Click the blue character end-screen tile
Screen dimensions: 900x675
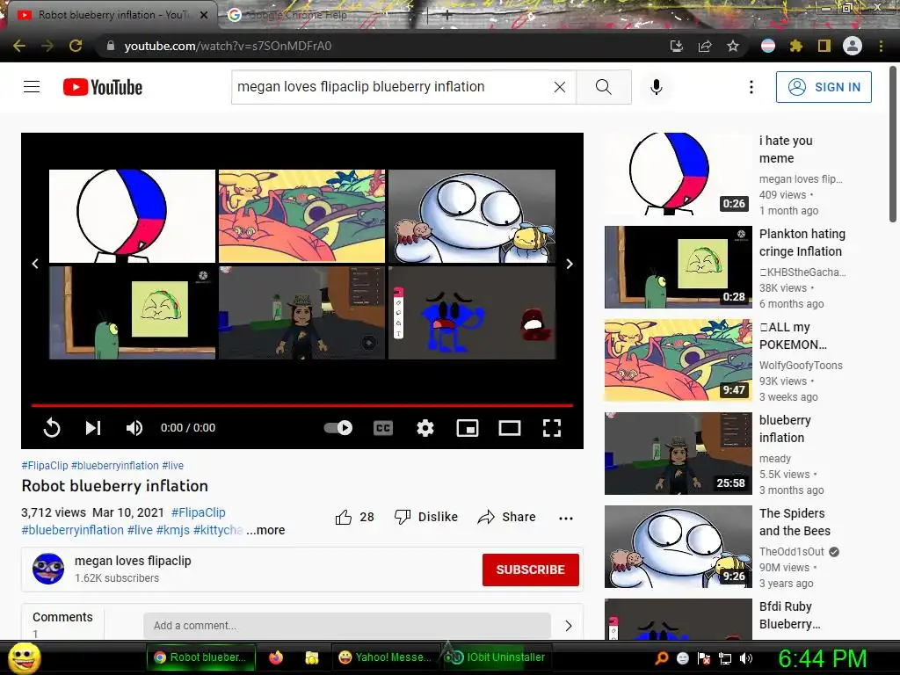[x=472, y=313]
